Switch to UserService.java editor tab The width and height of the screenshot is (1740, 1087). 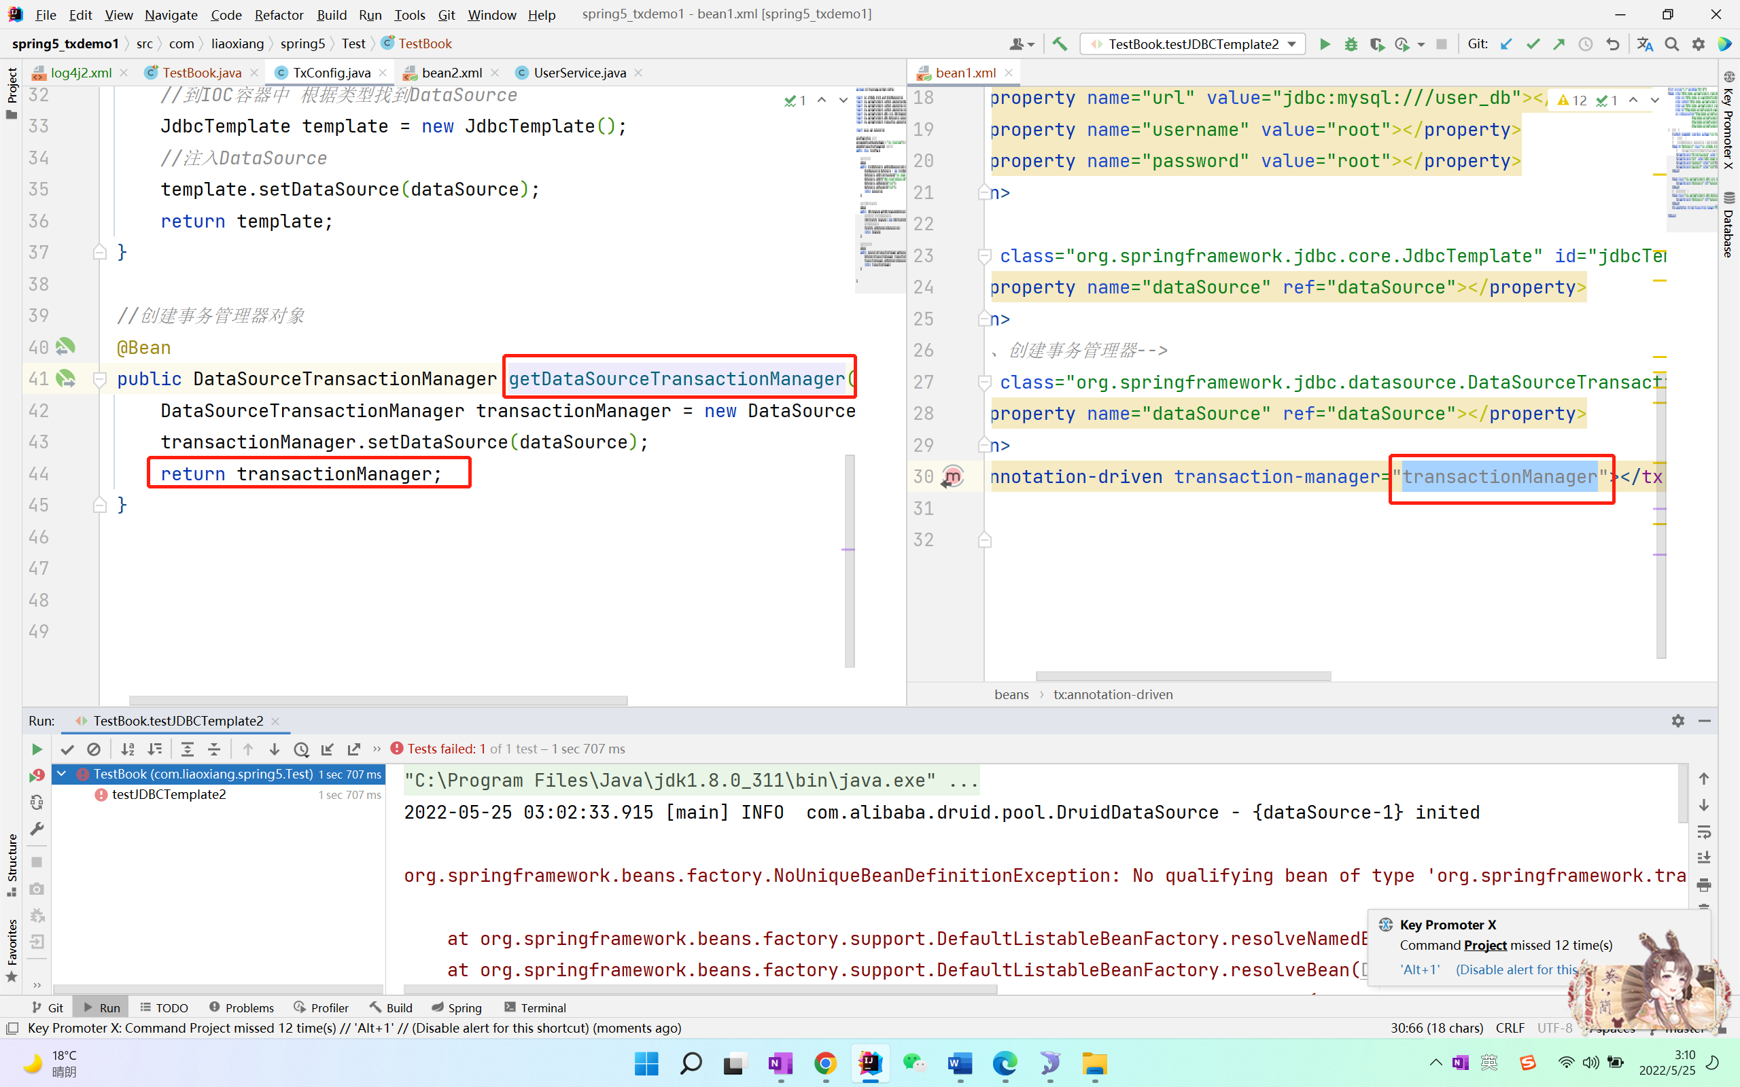(x=579, y=73)
